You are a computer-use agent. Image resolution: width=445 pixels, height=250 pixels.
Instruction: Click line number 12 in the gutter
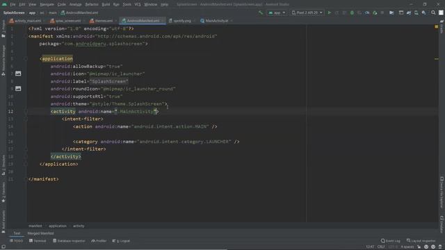click(11, 111)
